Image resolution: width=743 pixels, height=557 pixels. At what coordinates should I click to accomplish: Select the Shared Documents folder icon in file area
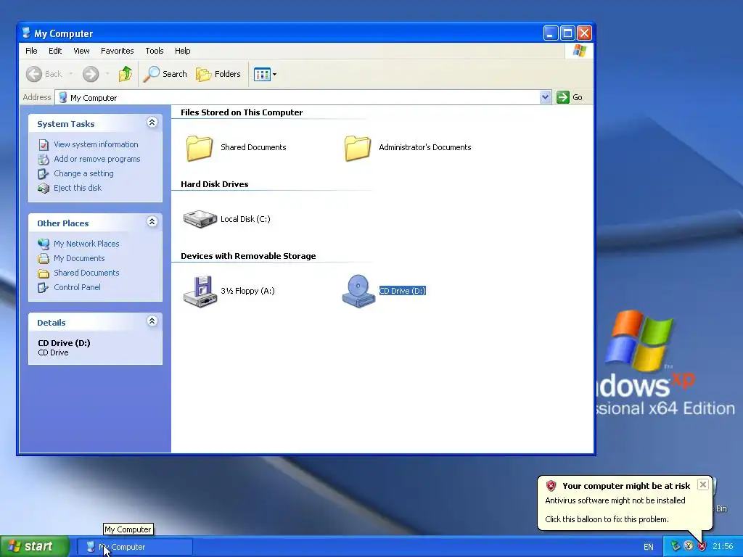pyautogui.click(x=199, y=148)
